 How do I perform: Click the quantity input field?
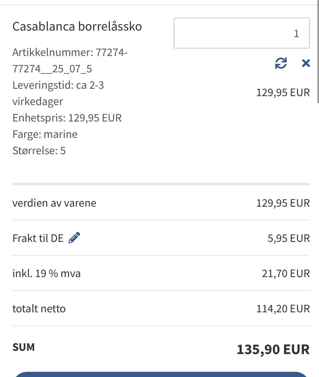click(x=242, y=33)
